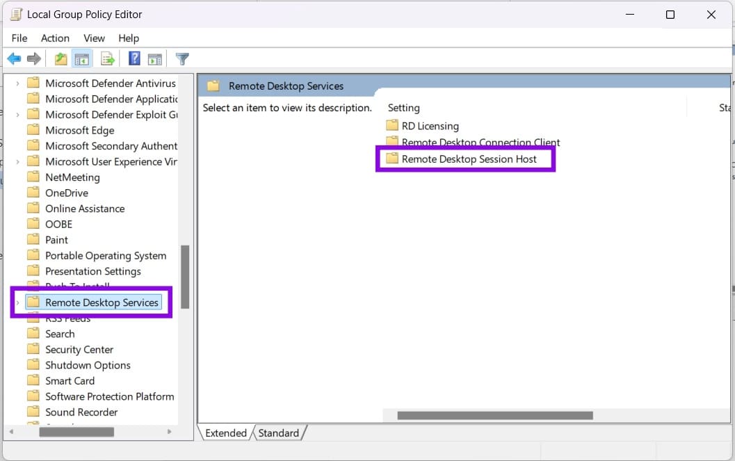735x461 pixels.
Task: Go up one level with folder icon
Action: coord(60,59)
